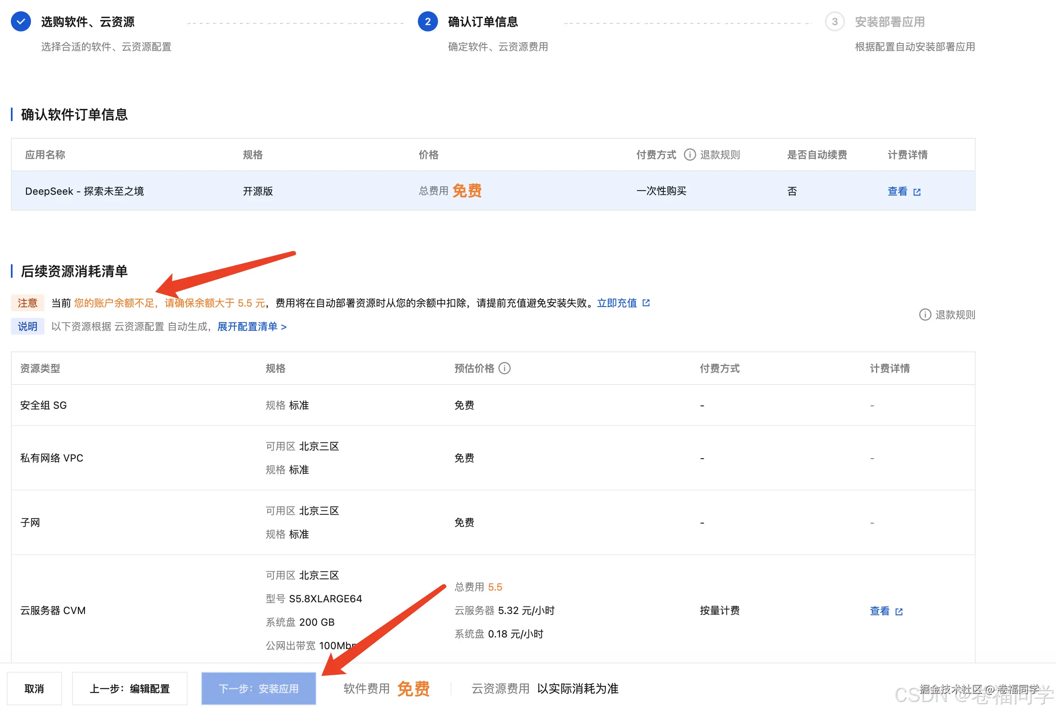
Task: Click 系统盘 200 GB spec text
Action: [x=300, y=622]
